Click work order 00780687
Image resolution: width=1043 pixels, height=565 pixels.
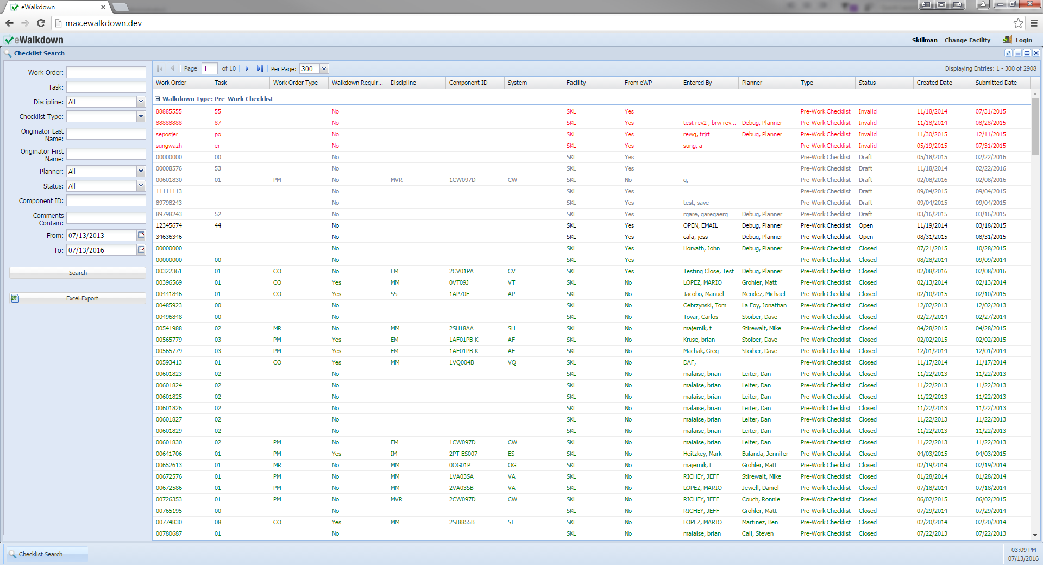(169, 533)
